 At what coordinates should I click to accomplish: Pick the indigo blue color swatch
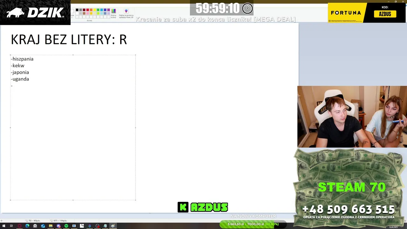click(x=105, y=10)
